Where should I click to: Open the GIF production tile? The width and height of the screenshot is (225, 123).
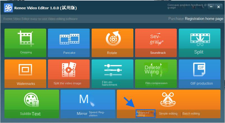click(x=200, y=74)
